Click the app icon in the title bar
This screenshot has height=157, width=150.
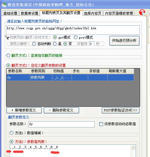pyautogui.click(x=4, y=5)
